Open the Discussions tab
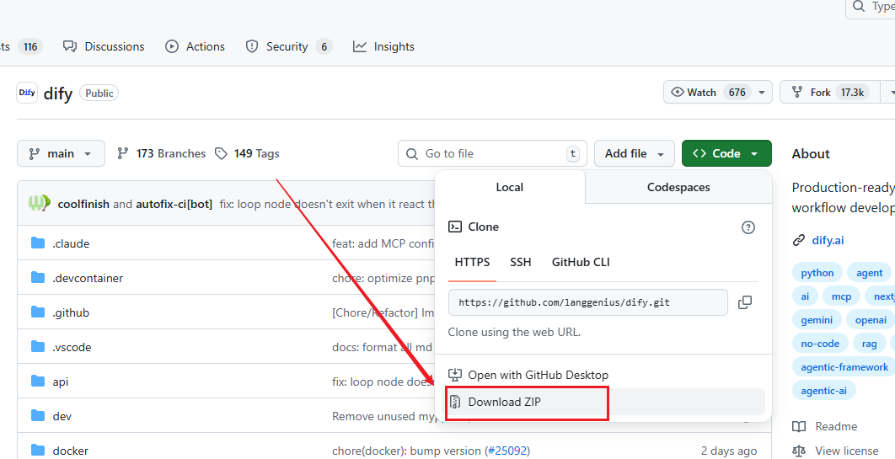The width and height of the screenshot is (895, 459). pyautogui.click(x=104, y=47)
